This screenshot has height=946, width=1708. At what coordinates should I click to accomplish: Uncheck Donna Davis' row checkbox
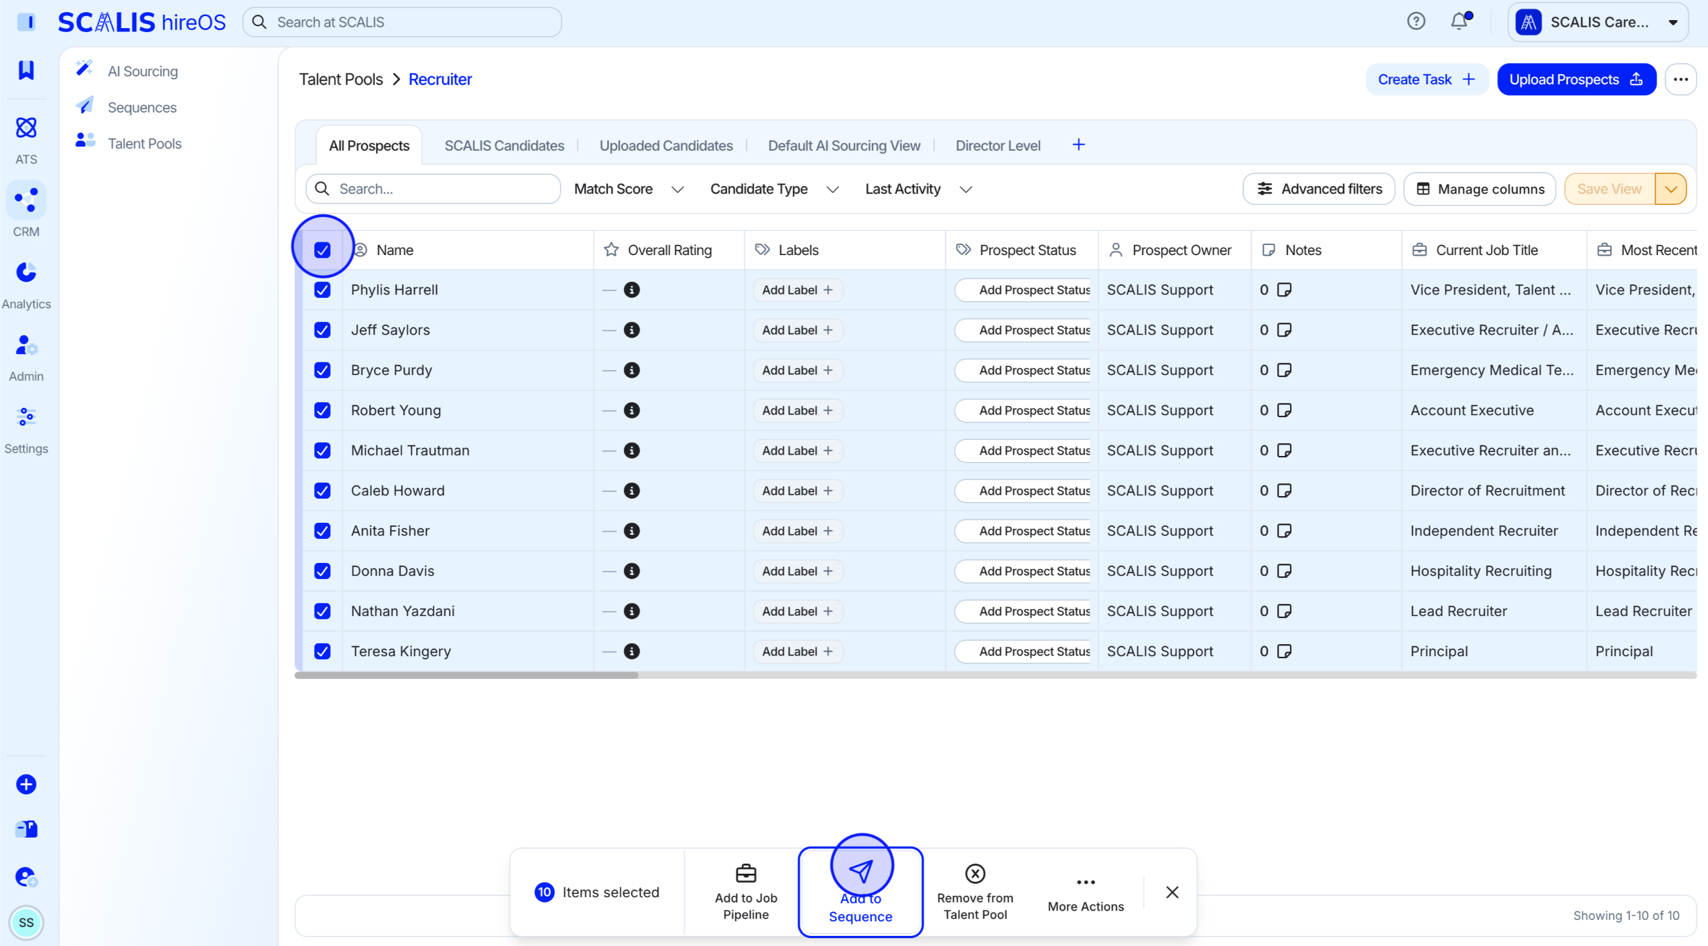[x=322, y=571]
